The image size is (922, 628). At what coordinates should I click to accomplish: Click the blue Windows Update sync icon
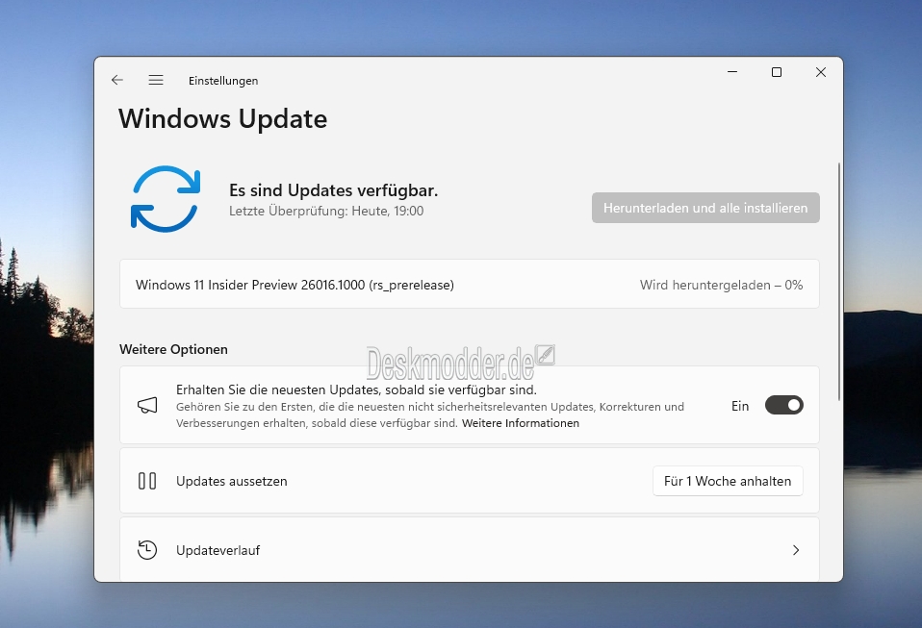(166, 199)
